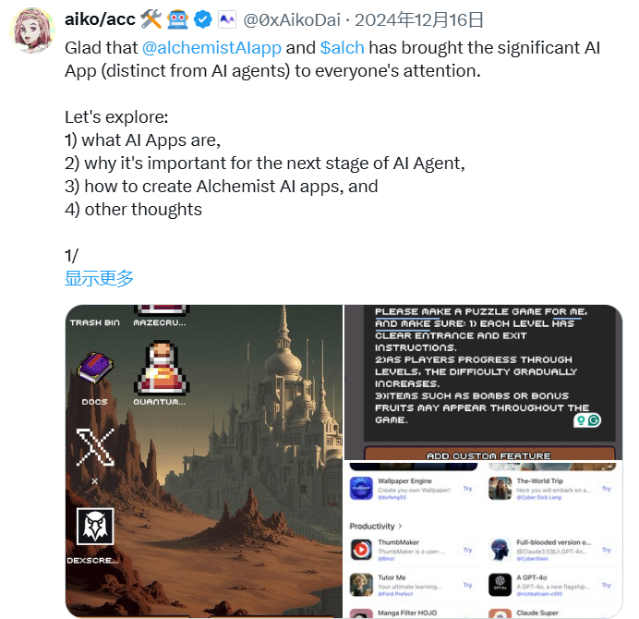This screenshot has width=639, height=619.
Task: Open tweet date 2024年12月16日
Action: click(419, 20)
